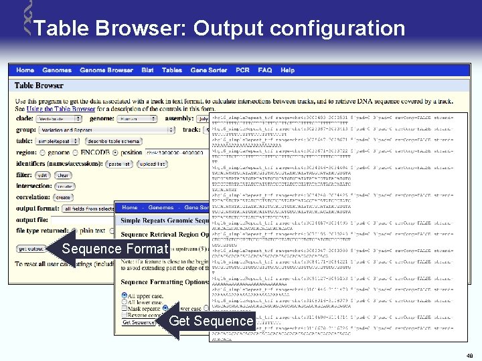
Task: Expand the clade dropdown
Action: point(59,119)
